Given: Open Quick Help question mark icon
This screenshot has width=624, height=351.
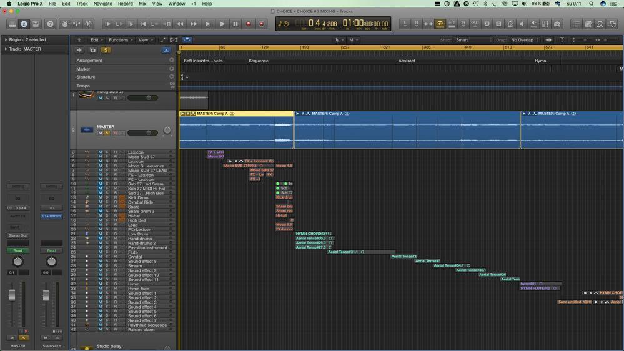Looking at the screenshot, I should point(50,24).
